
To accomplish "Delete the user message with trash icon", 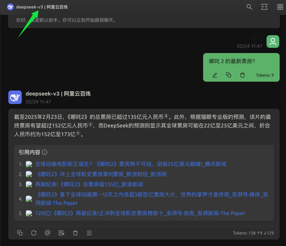I will 242,75.
